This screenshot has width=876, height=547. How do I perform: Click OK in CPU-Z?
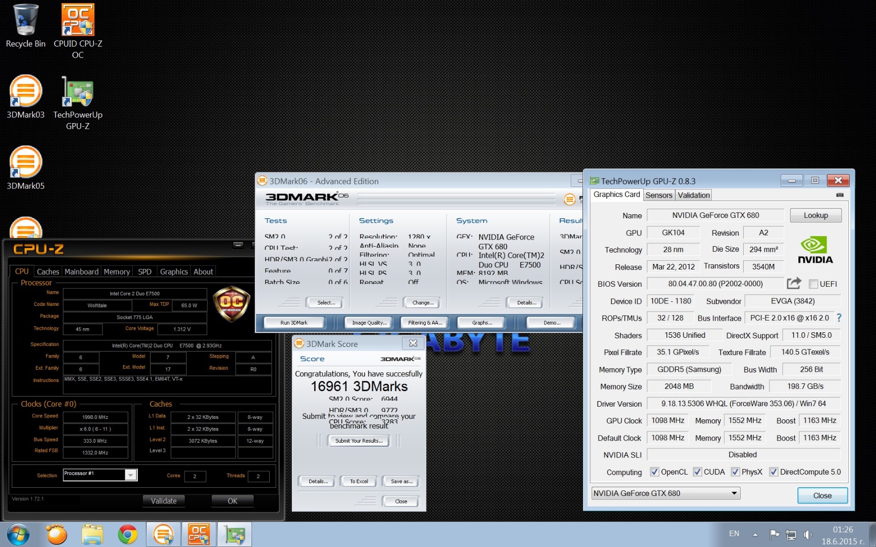tap(232, 501)
